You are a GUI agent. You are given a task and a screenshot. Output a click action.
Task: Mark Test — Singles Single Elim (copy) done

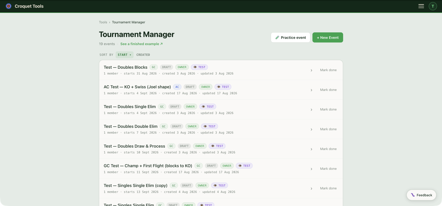[x=328, y=188]
